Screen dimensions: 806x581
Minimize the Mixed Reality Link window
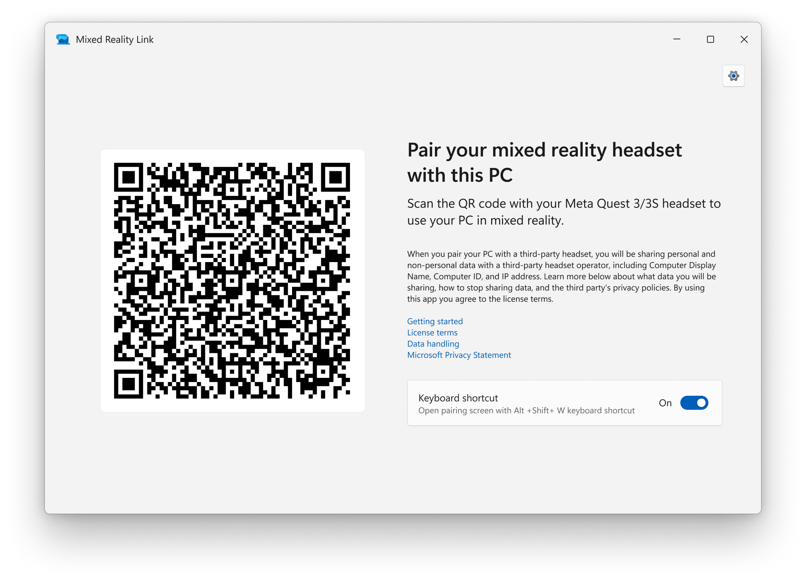(677, 39)
